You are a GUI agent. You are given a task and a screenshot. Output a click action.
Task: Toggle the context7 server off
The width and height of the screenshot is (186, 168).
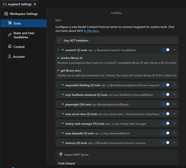166,50
